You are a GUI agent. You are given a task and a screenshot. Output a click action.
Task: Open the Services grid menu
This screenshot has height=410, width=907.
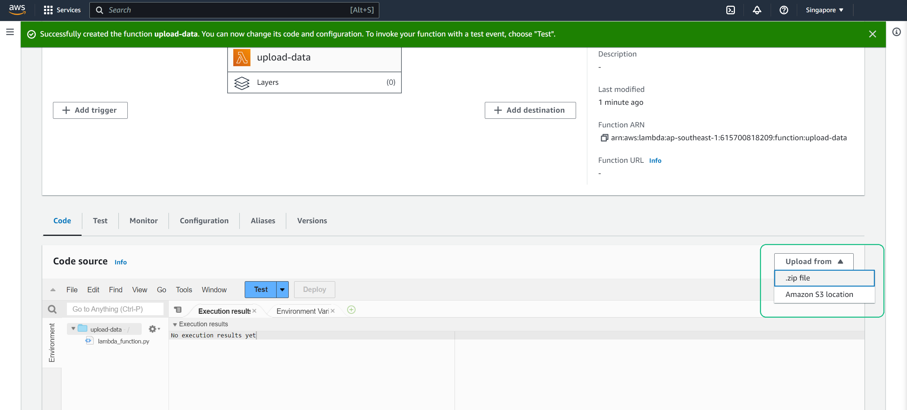tap(62, 10)
